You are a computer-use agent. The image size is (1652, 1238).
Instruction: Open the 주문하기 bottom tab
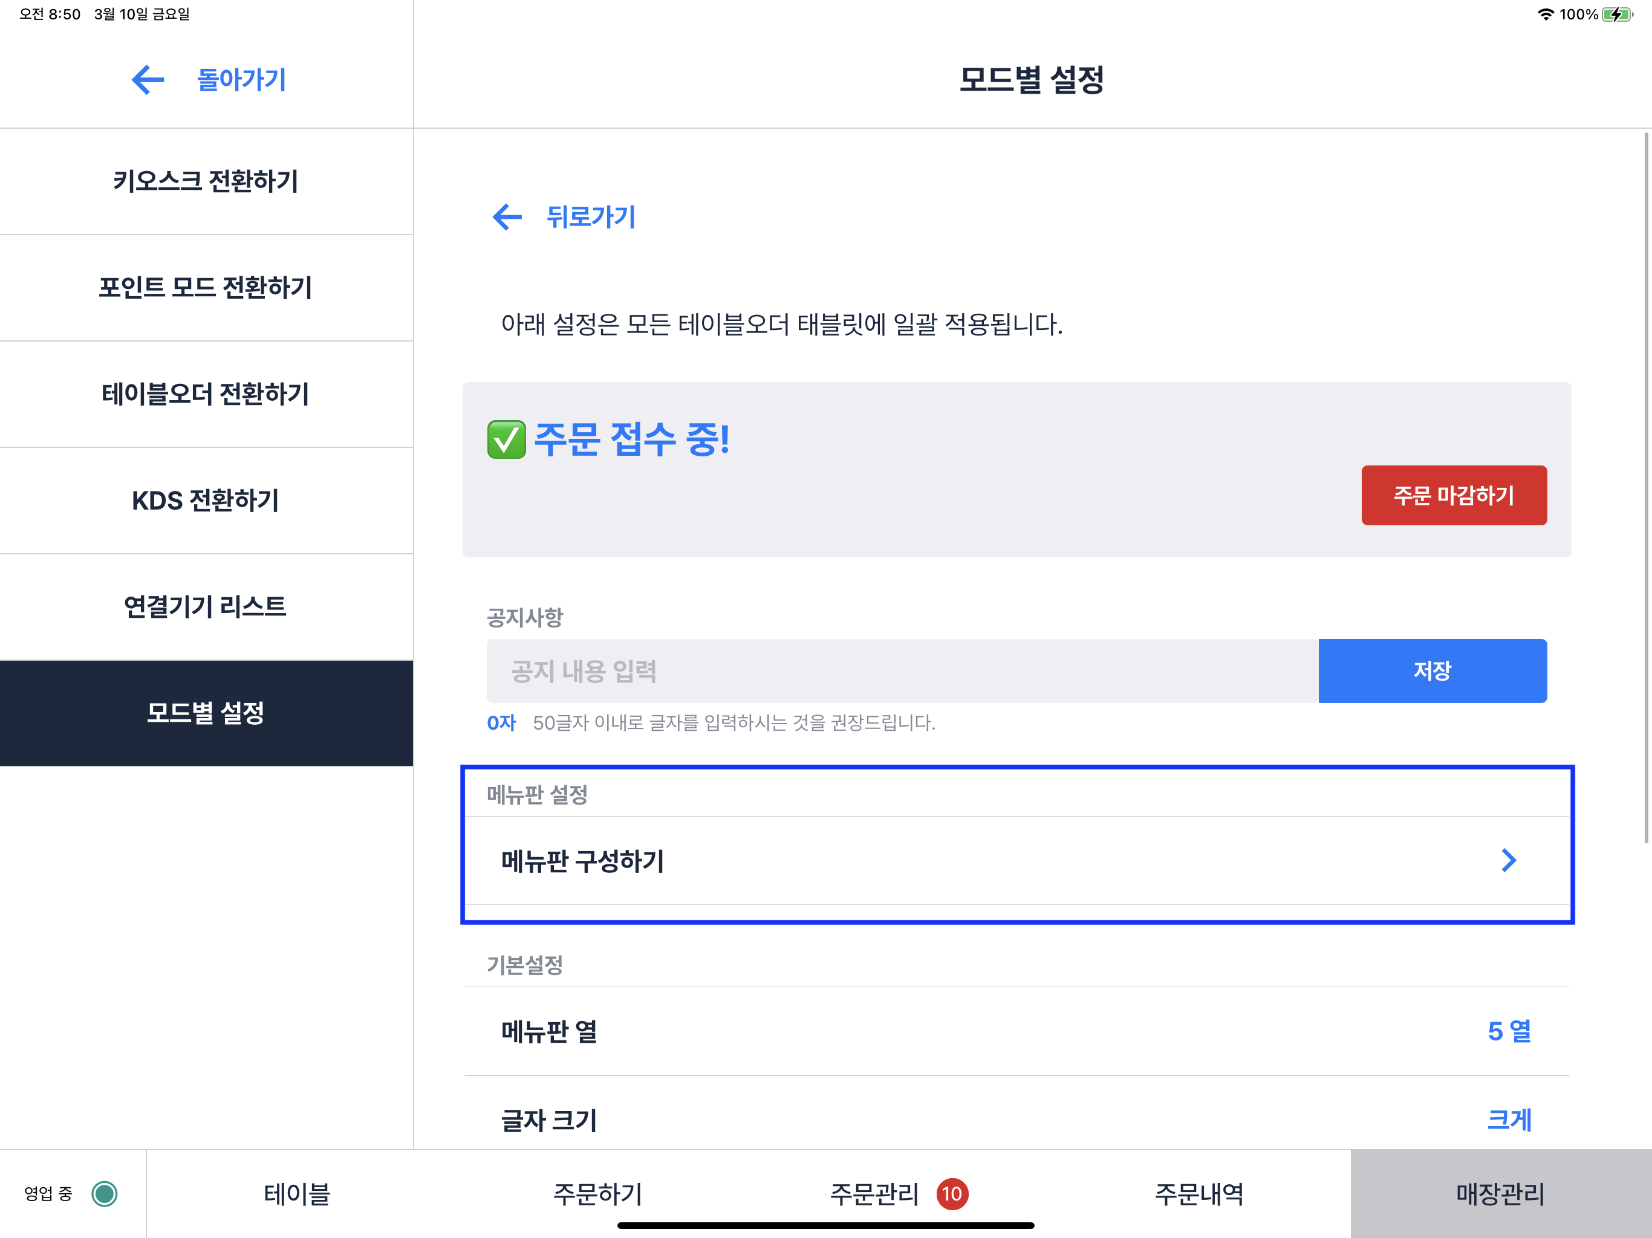(x=597, y=1193)
